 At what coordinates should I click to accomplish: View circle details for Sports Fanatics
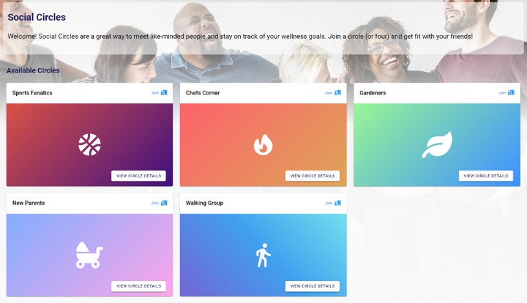(x=139, y=175)
